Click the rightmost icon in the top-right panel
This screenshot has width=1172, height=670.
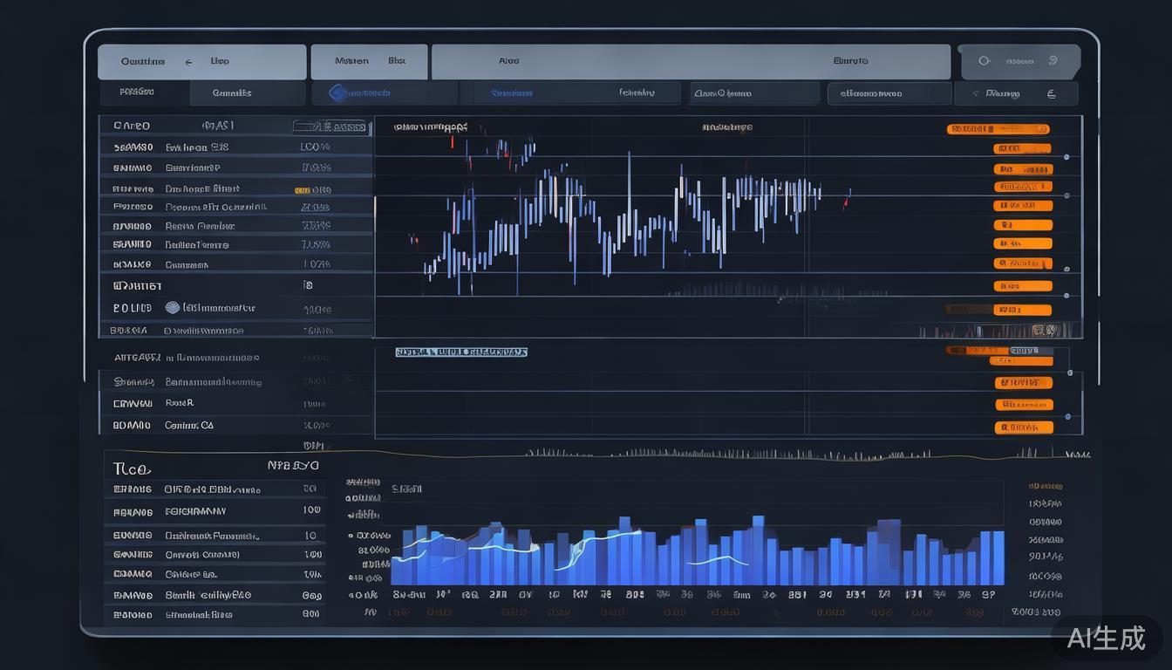pyautogui.click(x=1053, y=61)
